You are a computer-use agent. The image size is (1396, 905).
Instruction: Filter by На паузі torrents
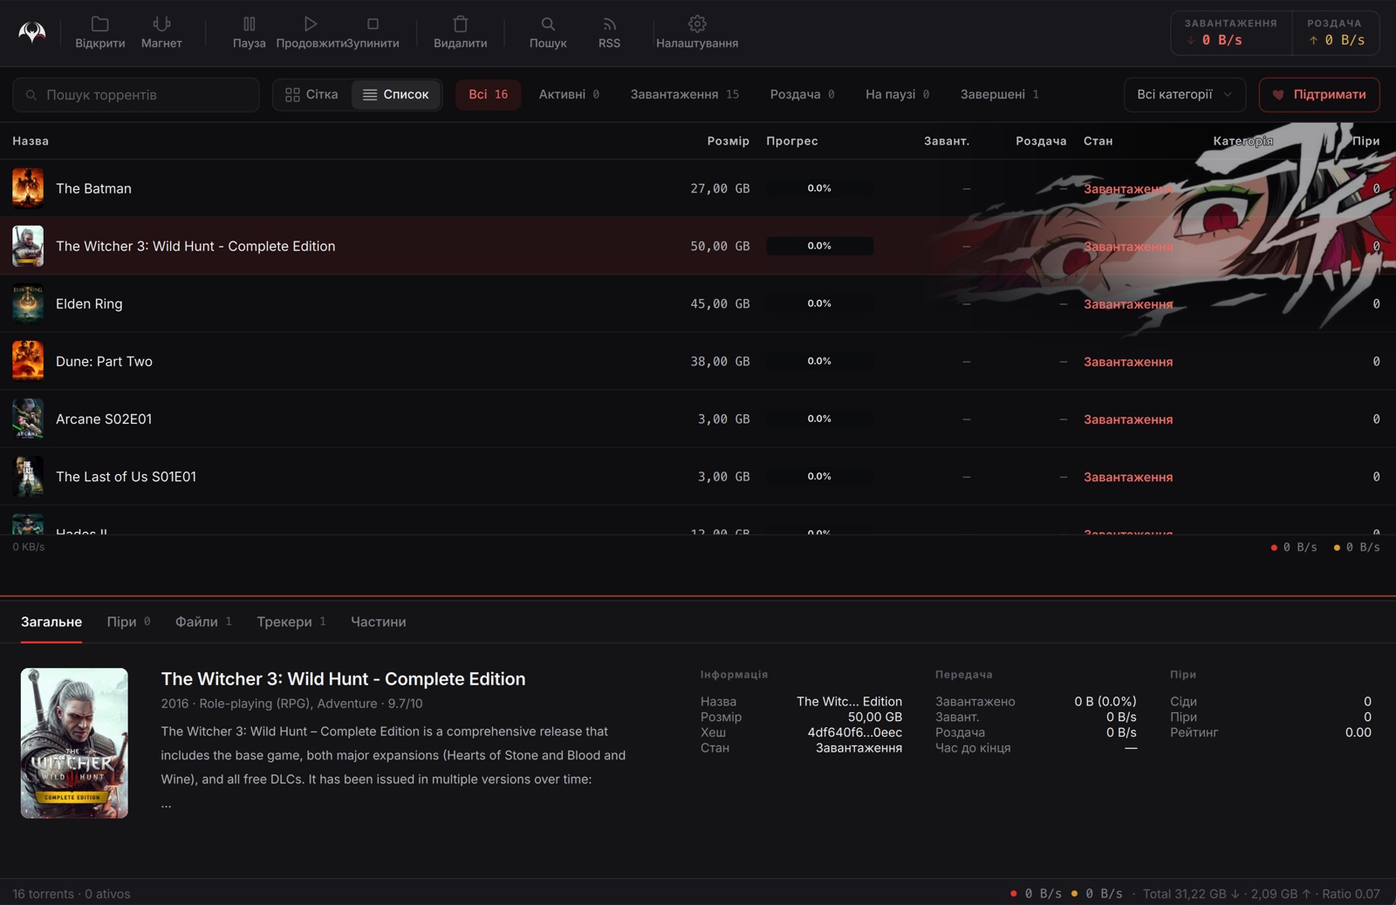897,94
